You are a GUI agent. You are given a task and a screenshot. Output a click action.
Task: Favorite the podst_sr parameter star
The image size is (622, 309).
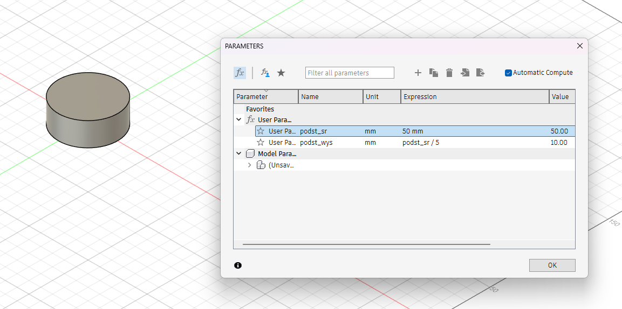(x=261, y=131)
